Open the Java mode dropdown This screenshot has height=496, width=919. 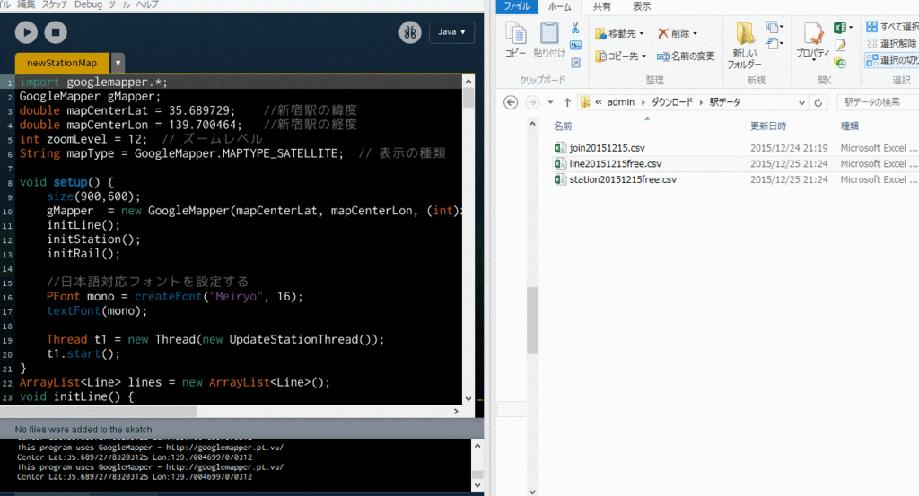(x=451, y=32)
